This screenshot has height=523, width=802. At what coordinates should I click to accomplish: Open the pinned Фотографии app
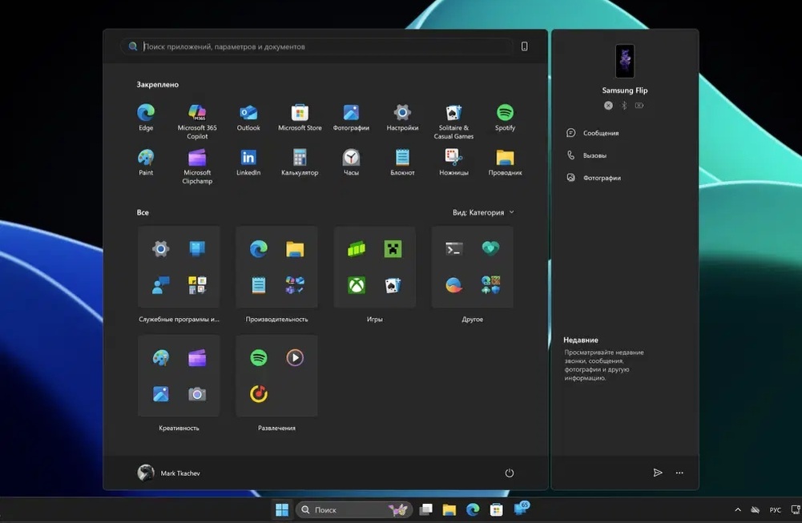(351, 118)
